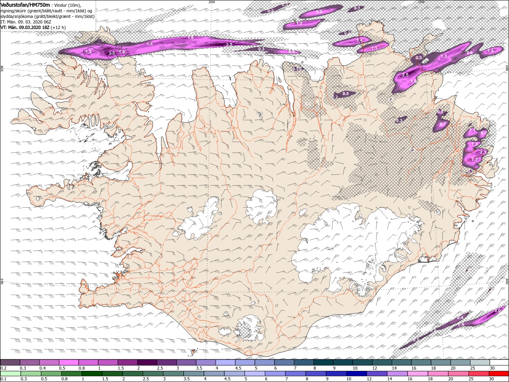Pick the pale green 0.1 swatch in bottom legend row
The width and height of the screenshot is (509, 382).
[10, 374]
